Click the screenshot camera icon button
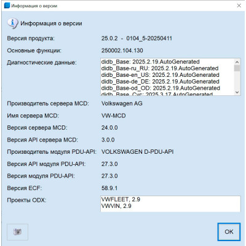246x246 pixels. tap(17, 232)
